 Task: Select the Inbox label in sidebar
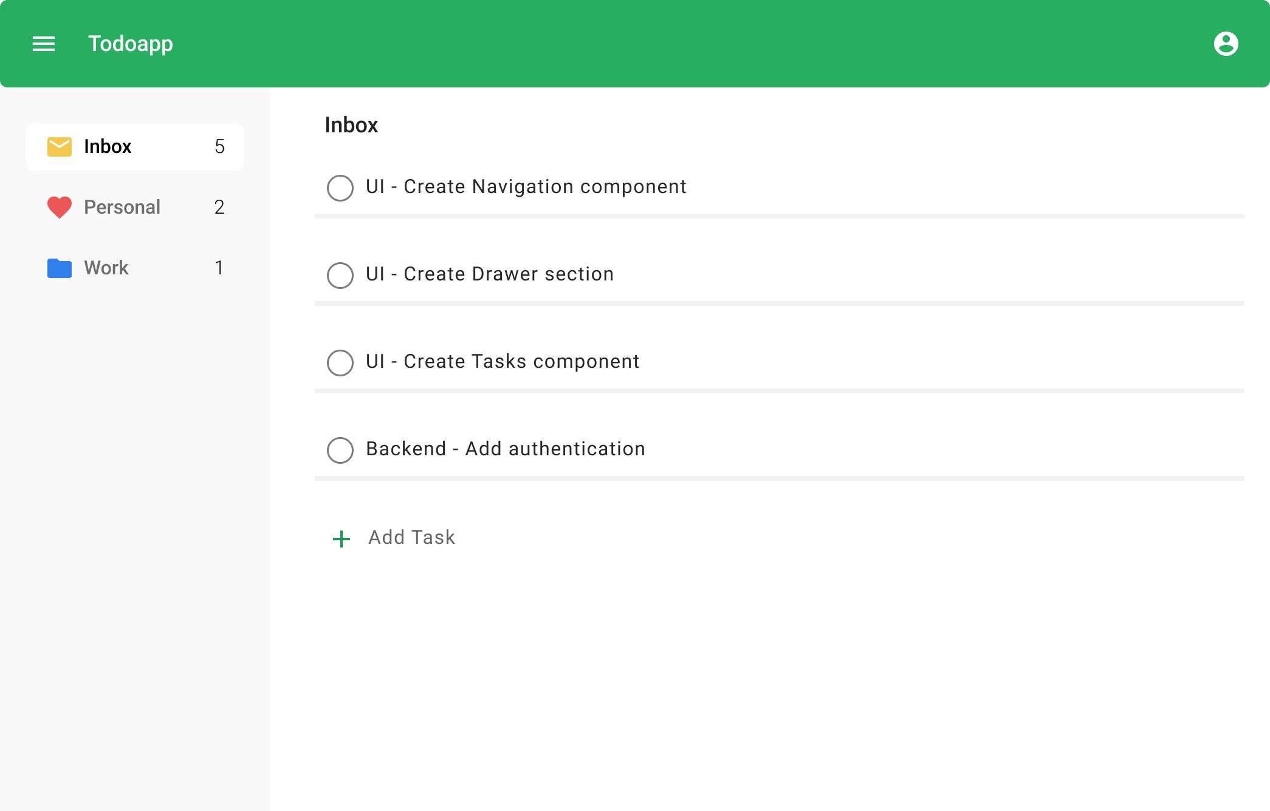108,146
